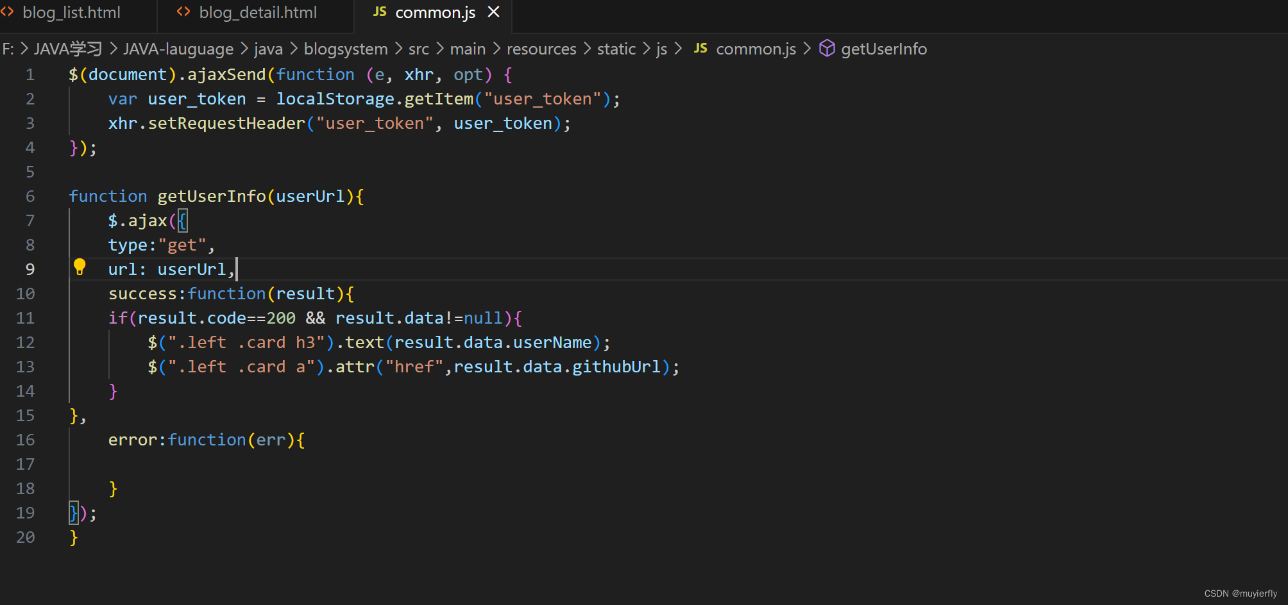
Task: Click "userUrl," on line 9
Action: point(197,270)
